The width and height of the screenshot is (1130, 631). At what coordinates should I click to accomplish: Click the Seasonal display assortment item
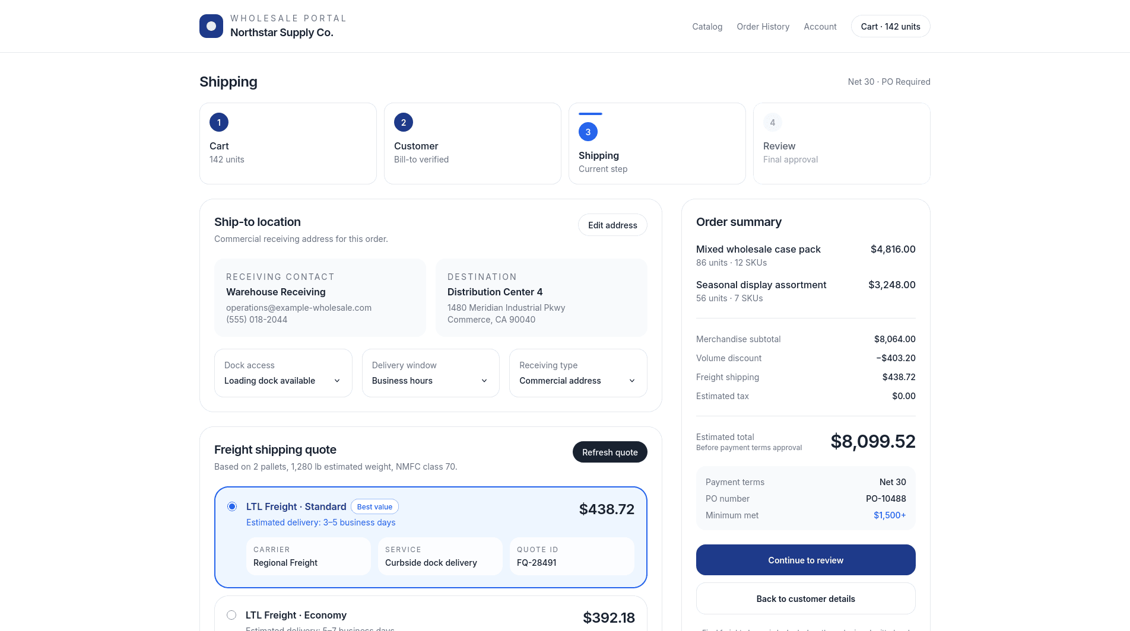[x=761, y=285]
